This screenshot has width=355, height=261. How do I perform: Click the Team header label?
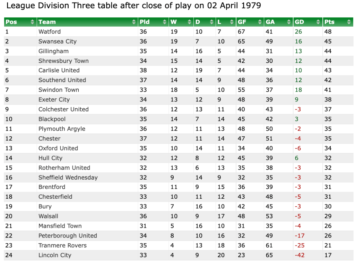[47, 22]
